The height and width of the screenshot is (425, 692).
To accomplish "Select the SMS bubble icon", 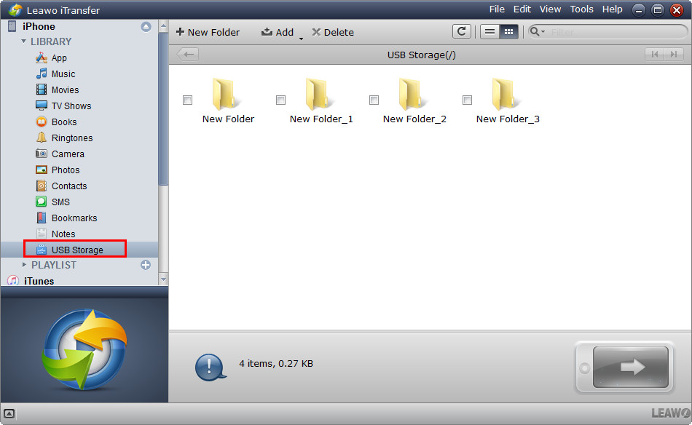I will pyautogui.click(x=42, y=202).
